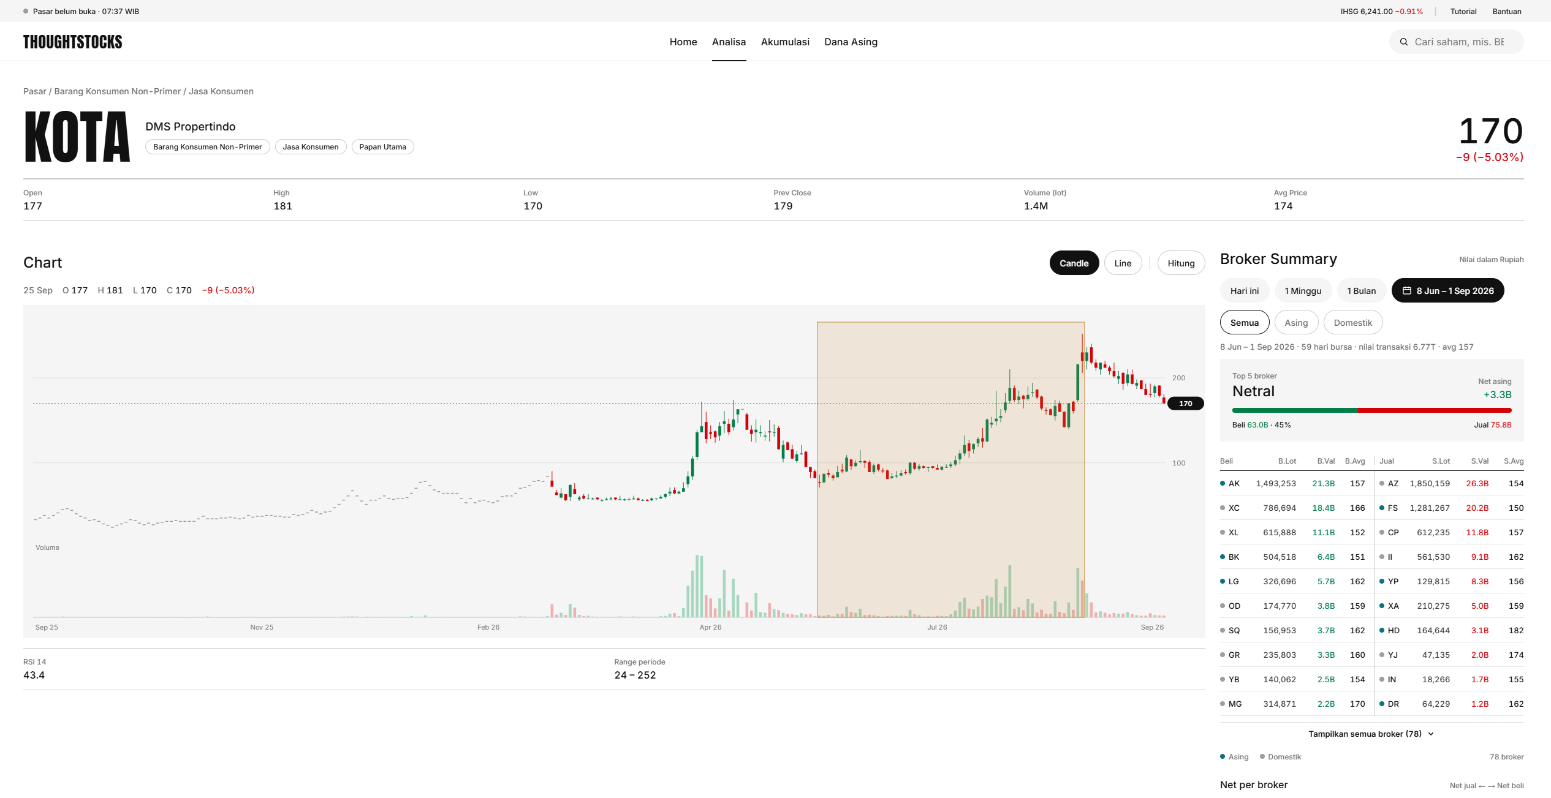Select the Candle chart mode
Screen dimensions: 1551x798
click(x=1074, y=263)
